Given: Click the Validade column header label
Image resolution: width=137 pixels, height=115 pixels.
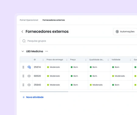Looking at the screenshot, I should (116, 60).
